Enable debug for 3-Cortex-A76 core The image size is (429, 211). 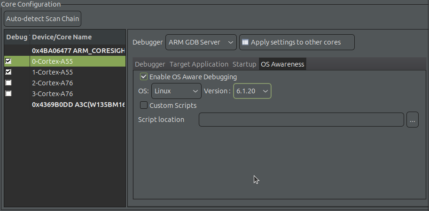(8, 93)
